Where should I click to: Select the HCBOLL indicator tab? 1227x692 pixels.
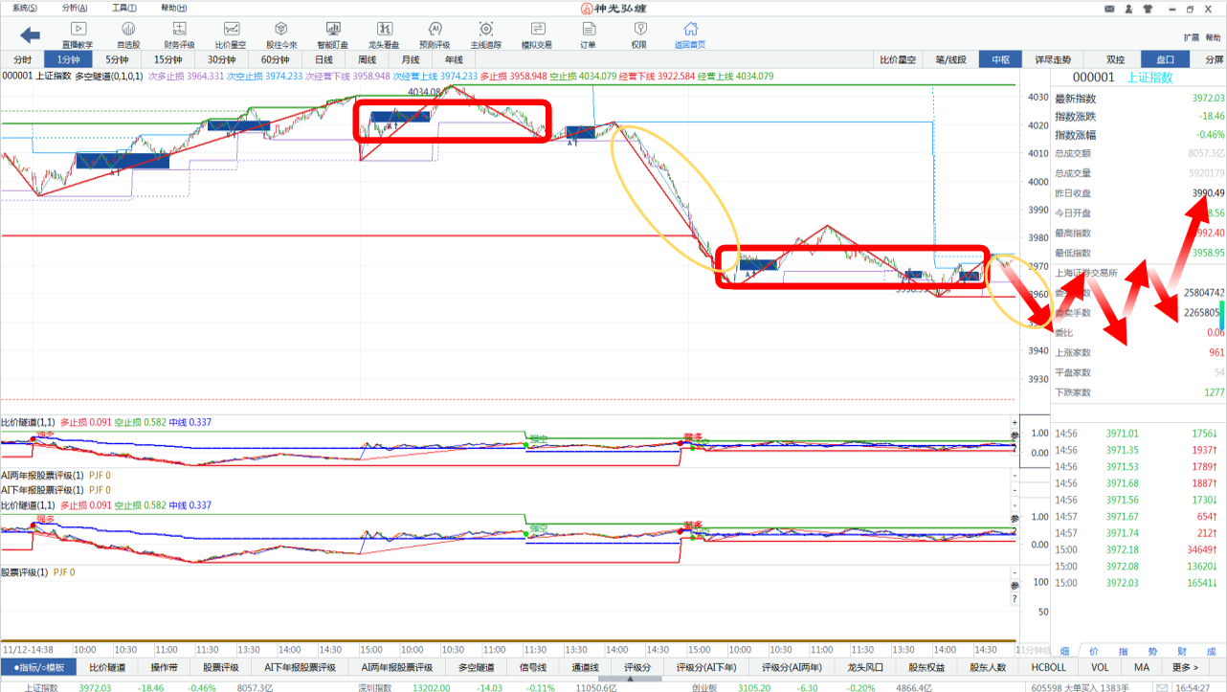[x=1048, y=667]
